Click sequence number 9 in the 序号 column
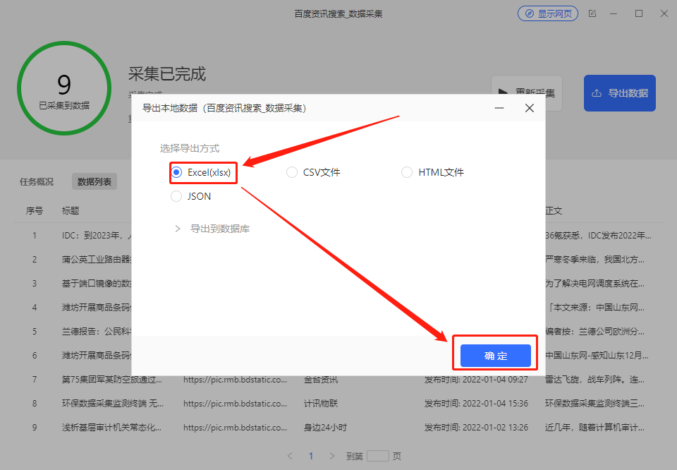677x470 pixels. [x=35, y=428]
